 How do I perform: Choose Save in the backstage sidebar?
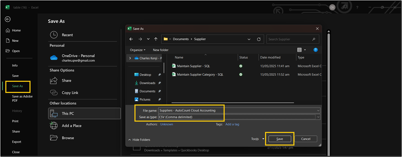(x=15, y=76)
